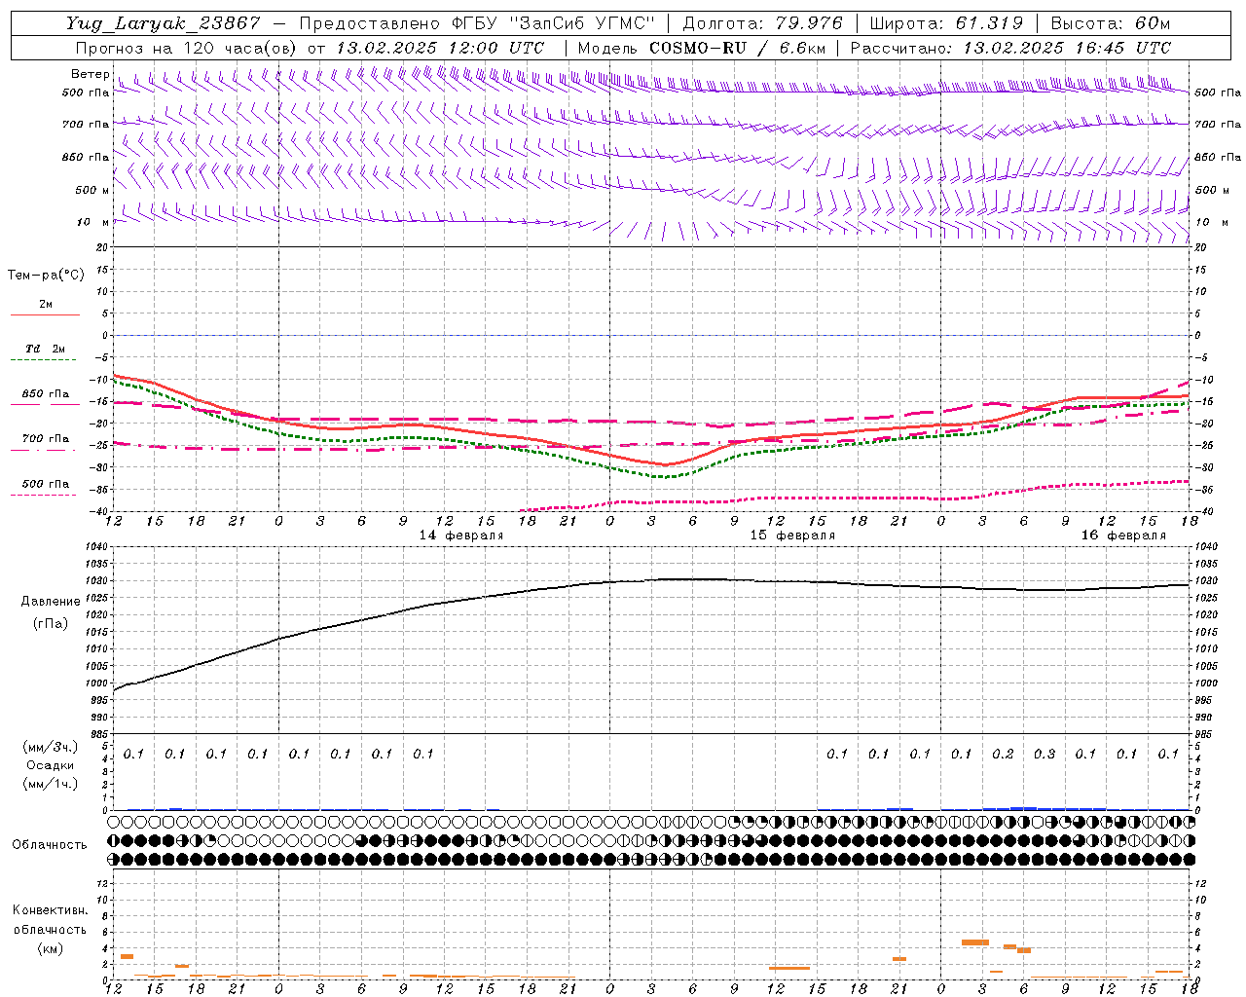This screenshot has height=997, width=1246.
Task: Click the 0.3 precipitation value
Action: (x=1044, y=754)
